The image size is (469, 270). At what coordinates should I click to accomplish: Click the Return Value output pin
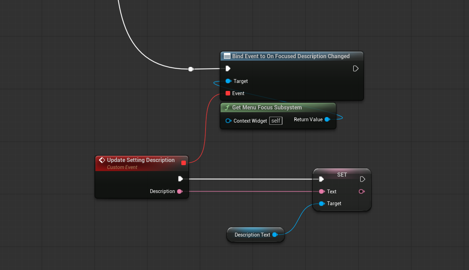click(327, 119)
